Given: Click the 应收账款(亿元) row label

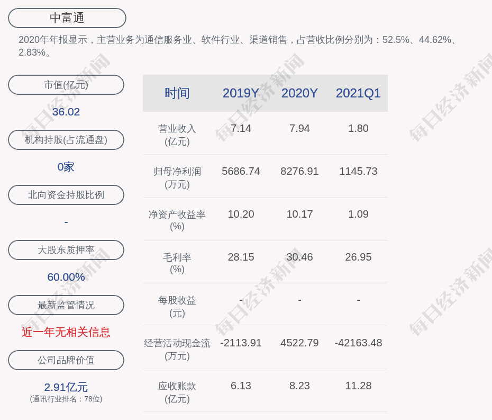Looking at the screenshot, I should click(x=177, y=392).
